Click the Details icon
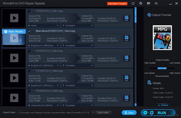181x118 pixels. 150,83
